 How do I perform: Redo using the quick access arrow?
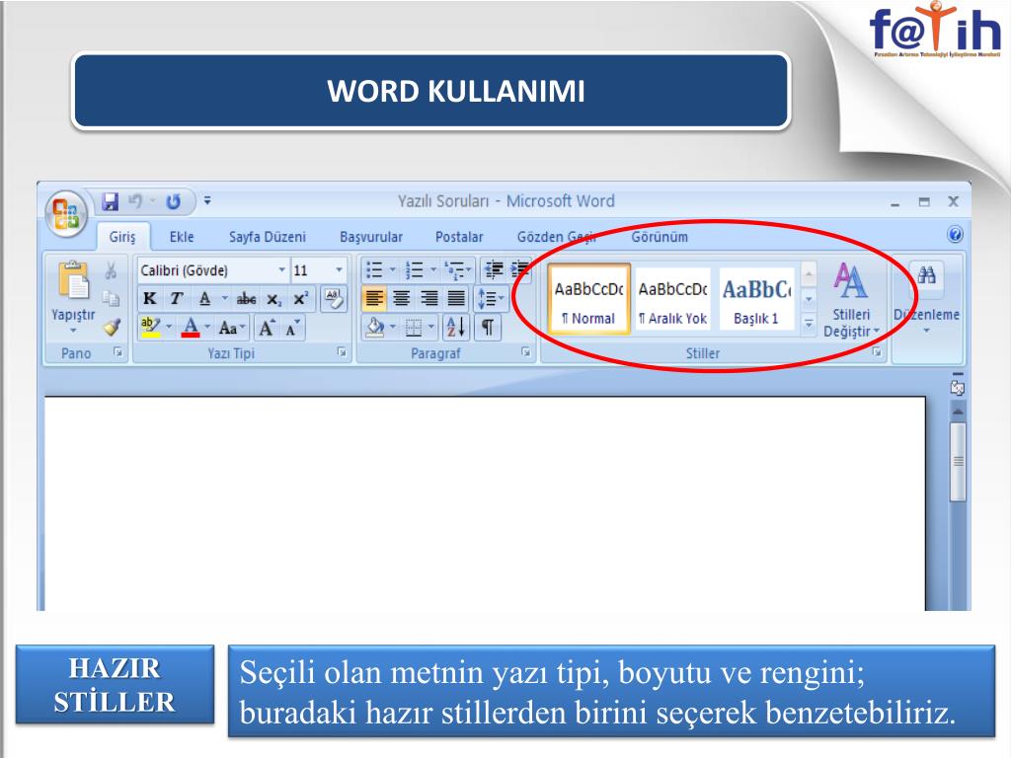tap(174, 201)
